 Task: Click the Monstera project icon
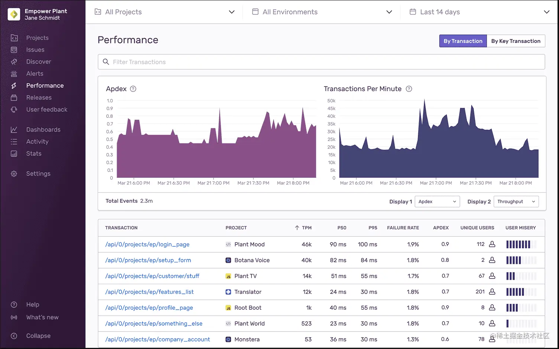[228, 339]
